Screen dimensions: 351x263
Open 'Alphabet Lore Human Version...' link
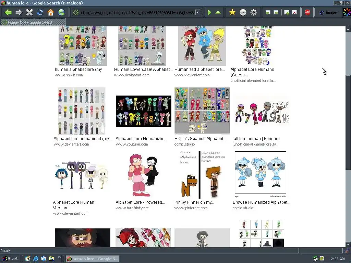[x=73, y=205]
